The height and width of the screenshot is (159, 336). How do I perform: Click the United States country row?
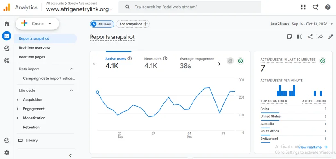[293, 116]
